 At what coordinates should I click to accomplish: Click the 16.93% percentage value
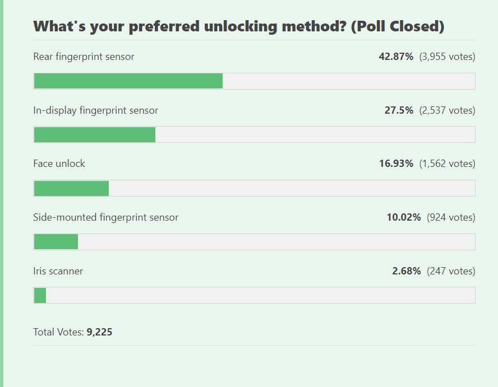coord(396,164)
